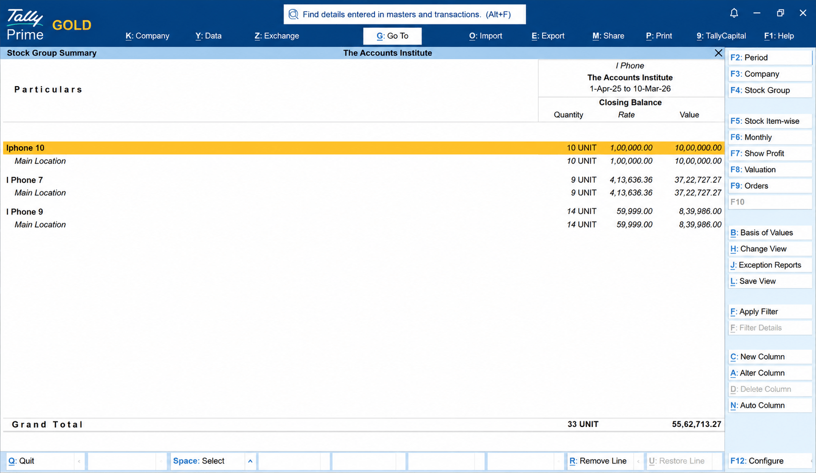Click F9: Orders button
The height and width of the screenshot is (473, 816).
[x=770, y=186]
